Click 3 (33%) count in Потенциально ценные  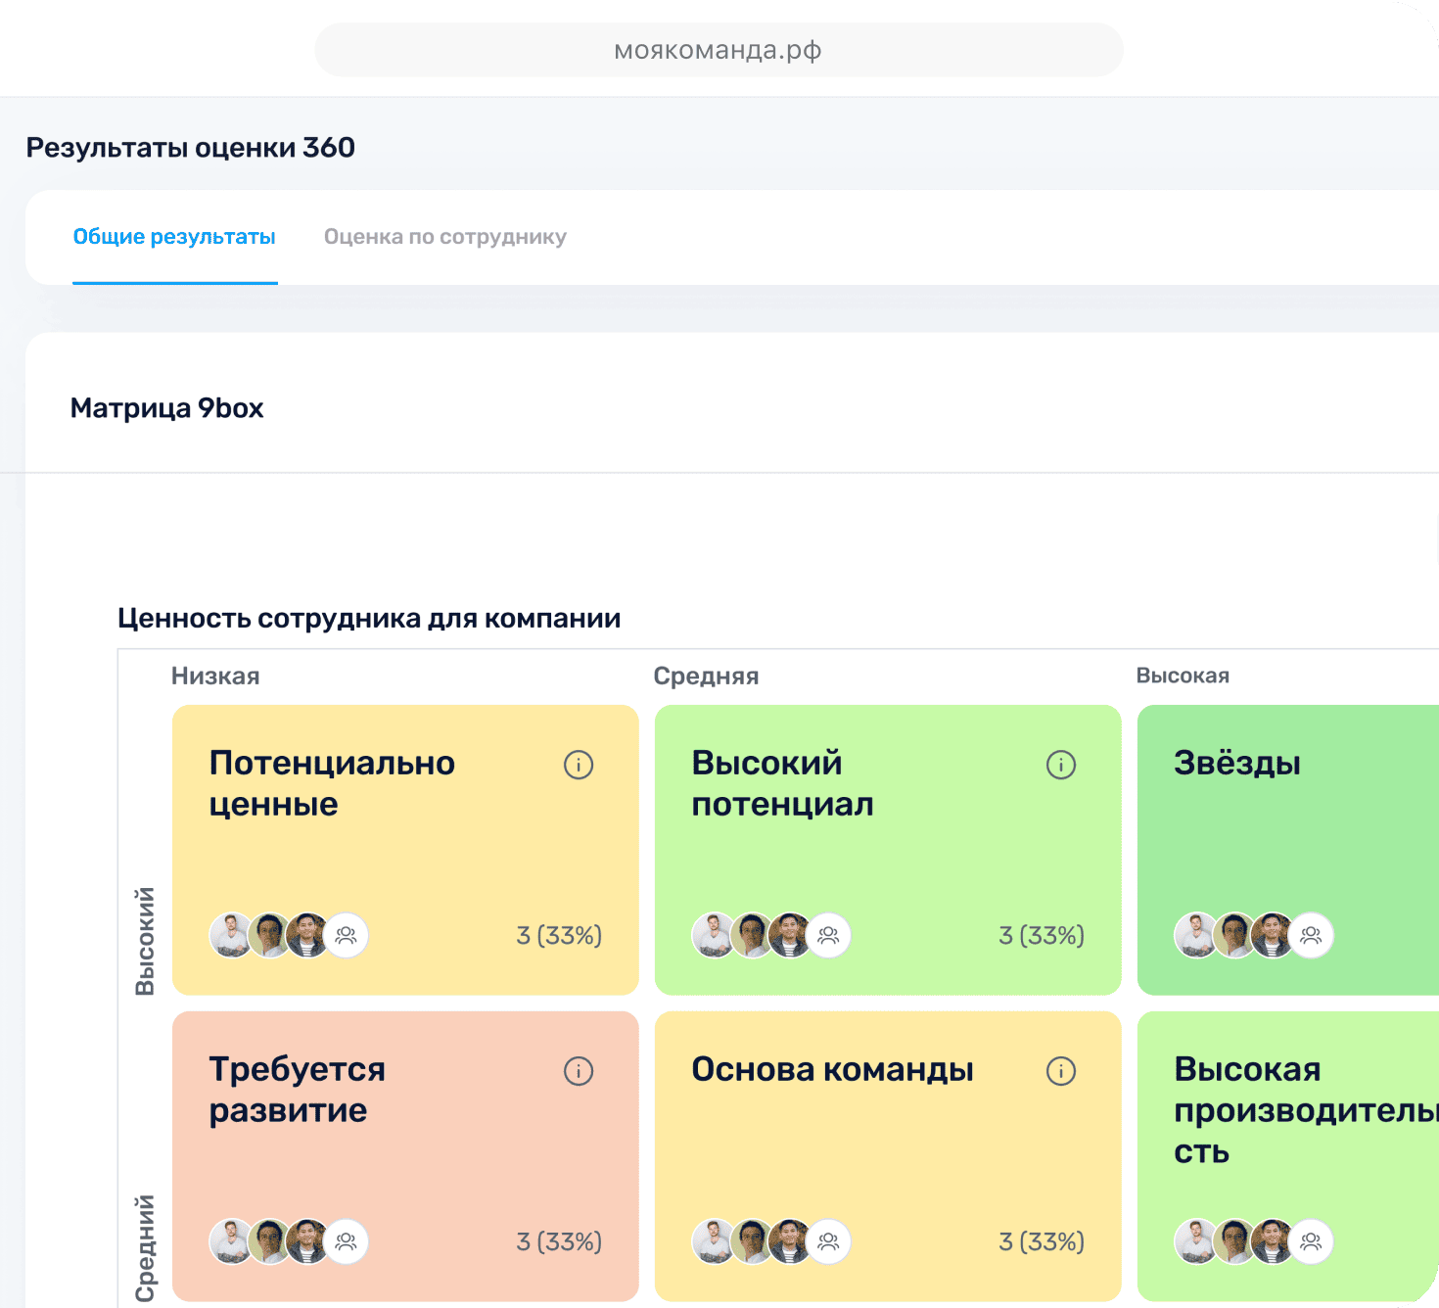tap(559, 936)
